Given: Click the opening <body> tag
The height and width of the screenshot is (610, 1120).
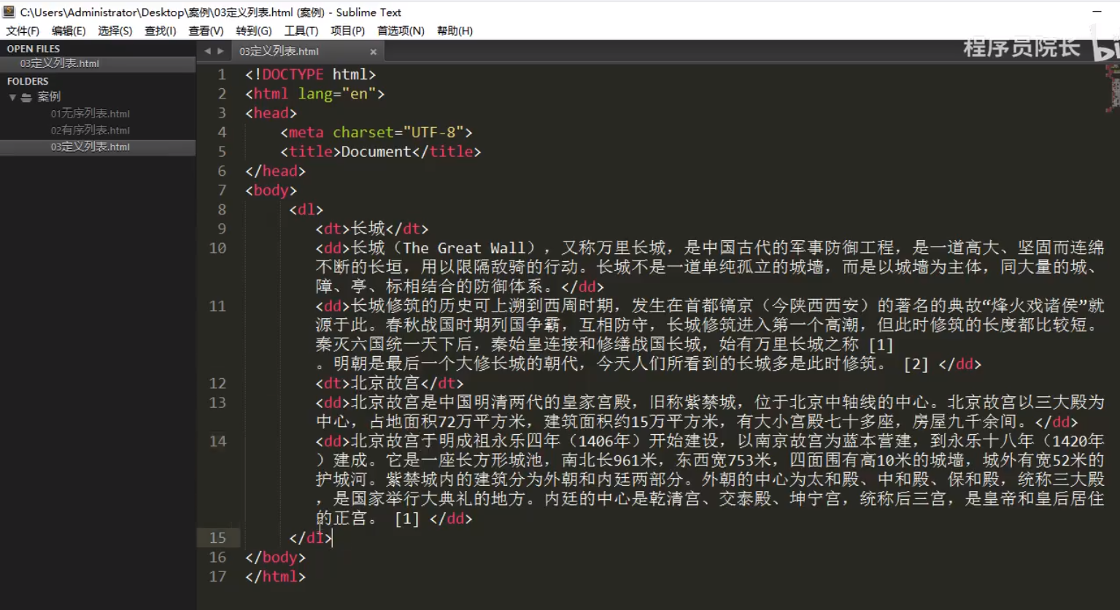Looking at the screenshot, I should (x=271, y=190).
